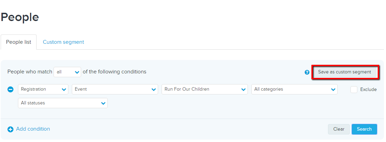Click the plus icon beside Add condition
The width and height of the screenshot is (386, 142).
pyautogui.click(x=10, y=129)
